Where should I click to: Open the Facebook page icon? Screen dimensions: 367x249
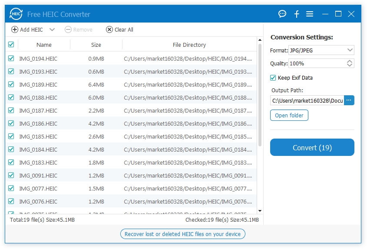[297, 14]
